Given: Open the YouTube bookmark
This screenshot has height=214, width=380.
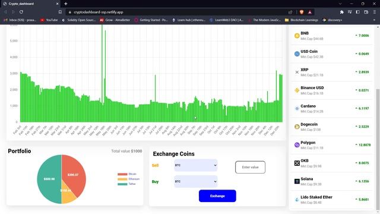Looking at the screenshot, I should click(49, 20).
